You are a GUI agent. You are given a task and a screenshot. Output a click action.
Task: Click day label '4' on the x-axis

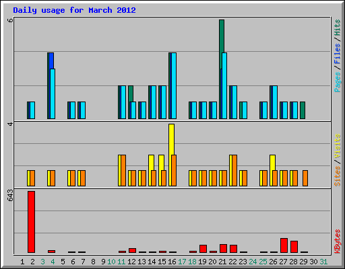tap(53, 262)
